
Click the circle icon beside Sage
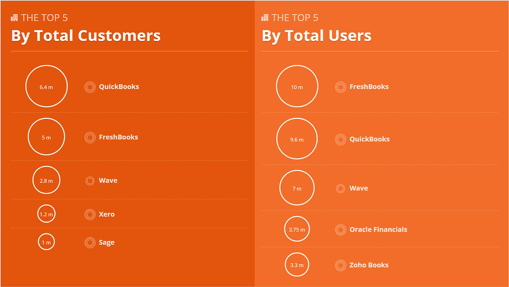point(90,242)
